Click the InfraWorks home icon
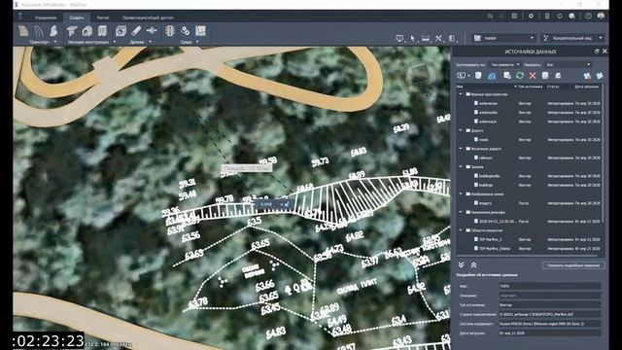The width and height of the screenshot is (622, 350). pyautogui.click(x=20, y=17)
